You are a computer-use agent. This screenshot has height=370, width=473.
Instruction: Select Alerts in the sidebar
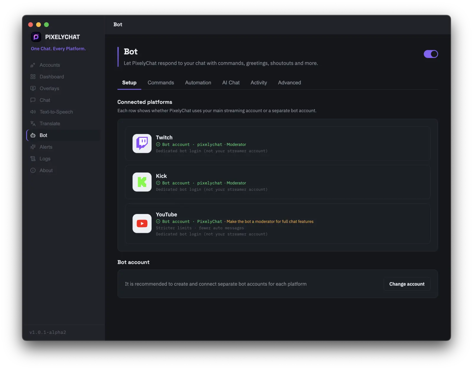tap(63, 147)
